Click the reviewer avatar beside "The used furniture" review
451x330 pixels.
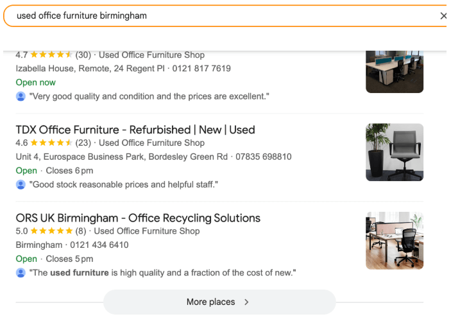tap(21, 272)
